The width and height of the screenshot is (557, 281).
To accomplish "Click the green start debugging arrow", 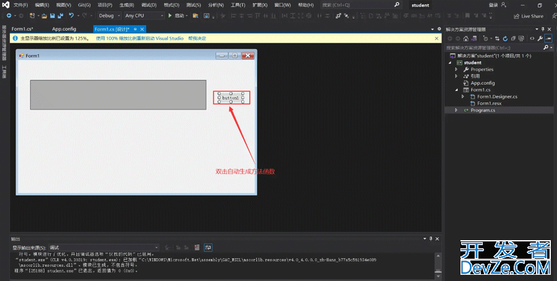I will [170, 15].
